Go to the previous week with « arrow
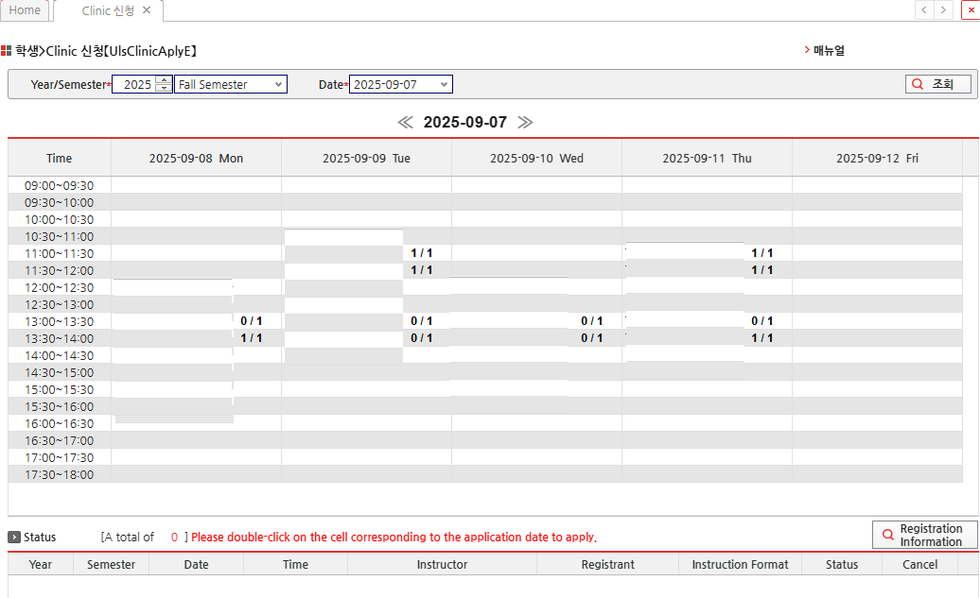The width and height of the screenshot is (980, 598). (406, 123)
